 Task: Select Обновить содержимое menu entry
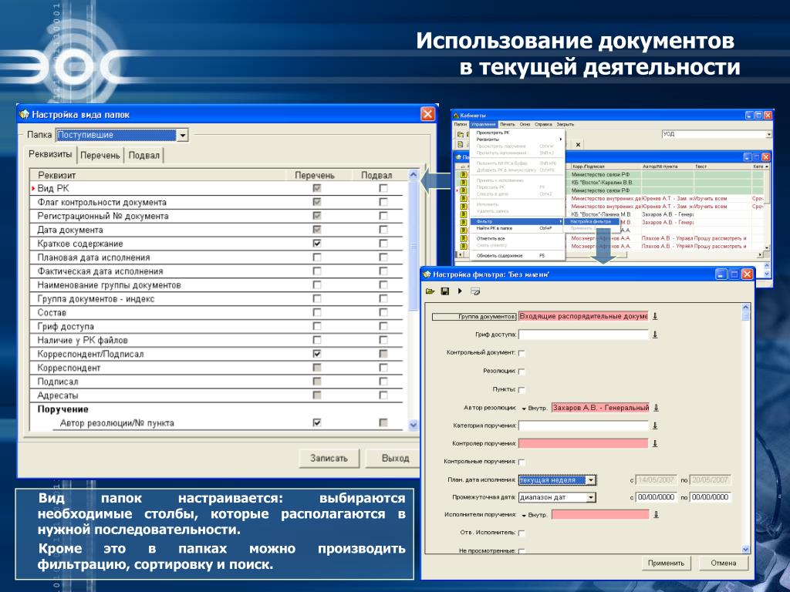pyautogui.click(x=517, y=256)
